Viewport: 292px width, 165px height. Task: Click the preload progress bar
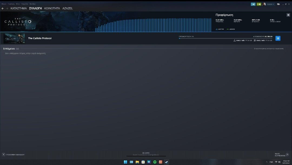point(225,39)
